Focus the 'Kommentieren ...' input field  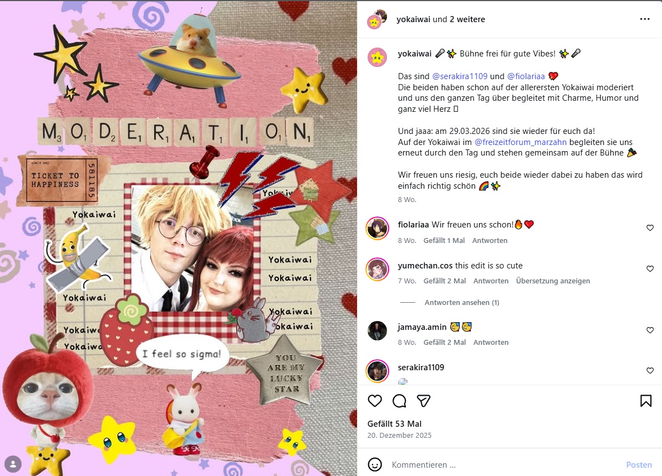pyautogui.click(x=499, y=465)
